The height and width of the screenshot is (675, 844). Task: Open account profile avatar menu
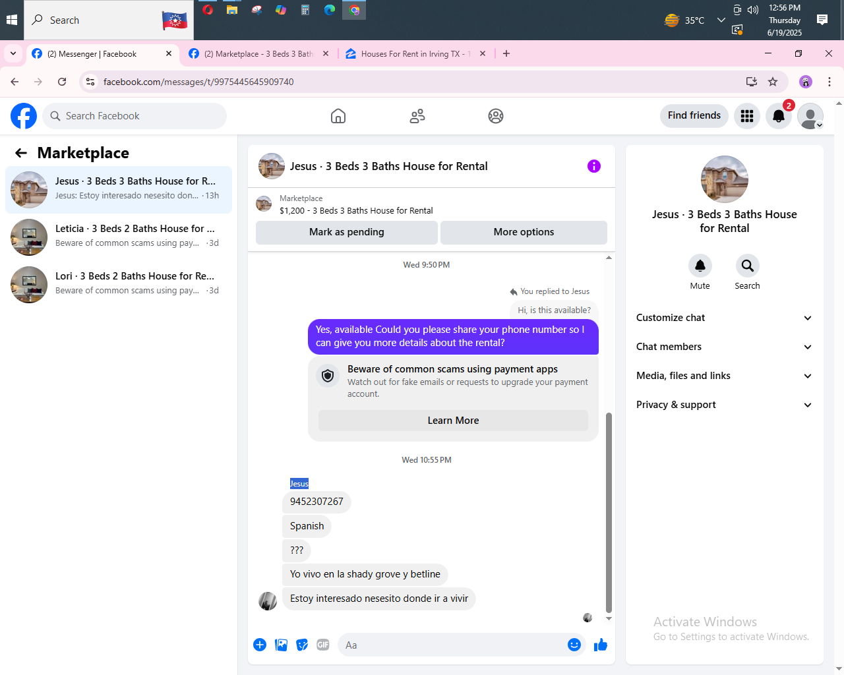click(x=810, y=116)
